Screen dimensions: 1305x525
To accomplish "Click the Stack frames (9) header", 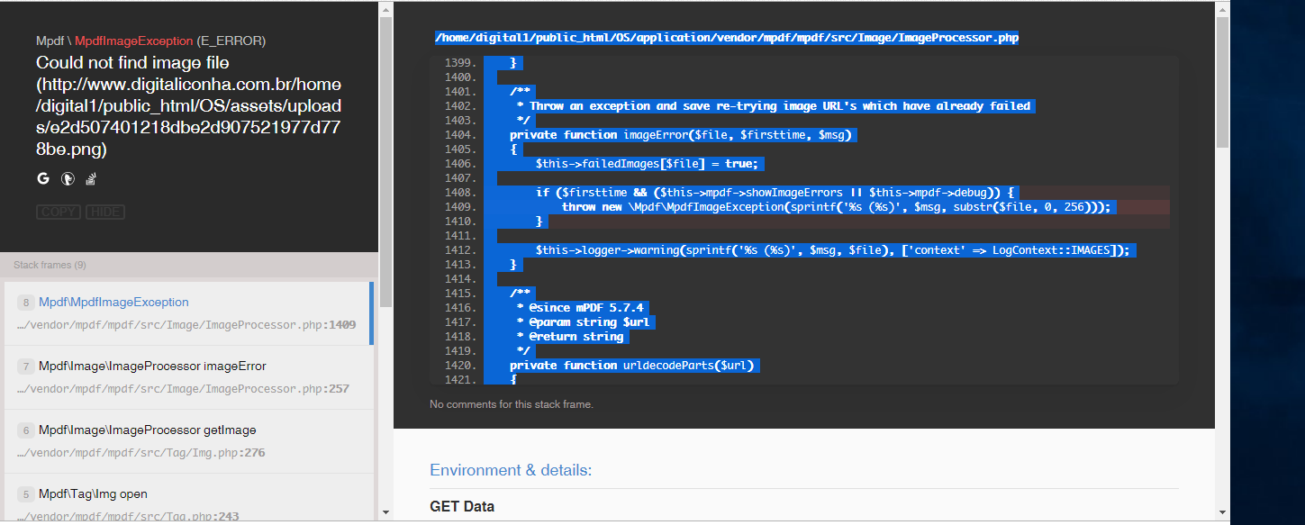I will (49, 265).
